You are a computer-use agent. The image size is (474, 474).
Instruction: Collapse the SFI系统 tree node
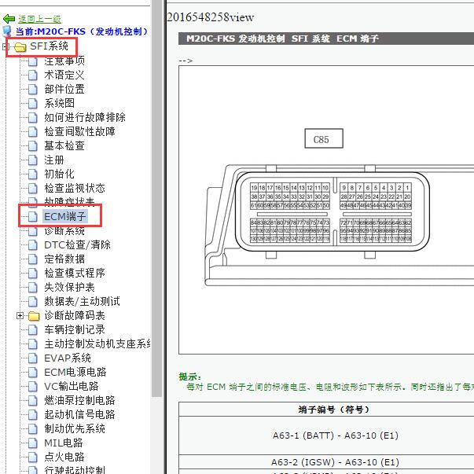(x=5, y=47)
